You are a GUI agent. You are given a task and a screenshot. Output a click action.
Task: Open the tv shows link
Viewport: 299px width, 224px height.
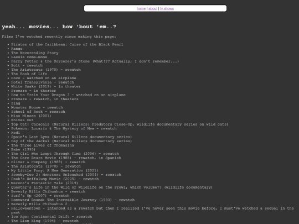167,8
